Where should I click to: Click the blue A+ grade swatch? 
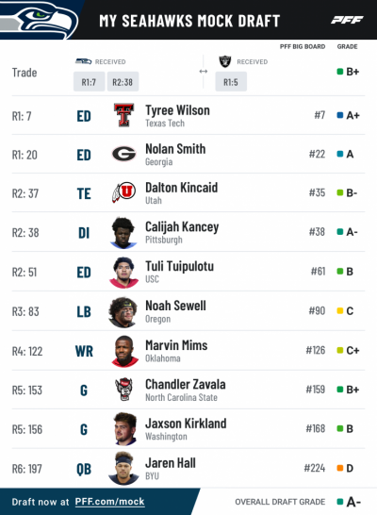(x=340, y=115)
